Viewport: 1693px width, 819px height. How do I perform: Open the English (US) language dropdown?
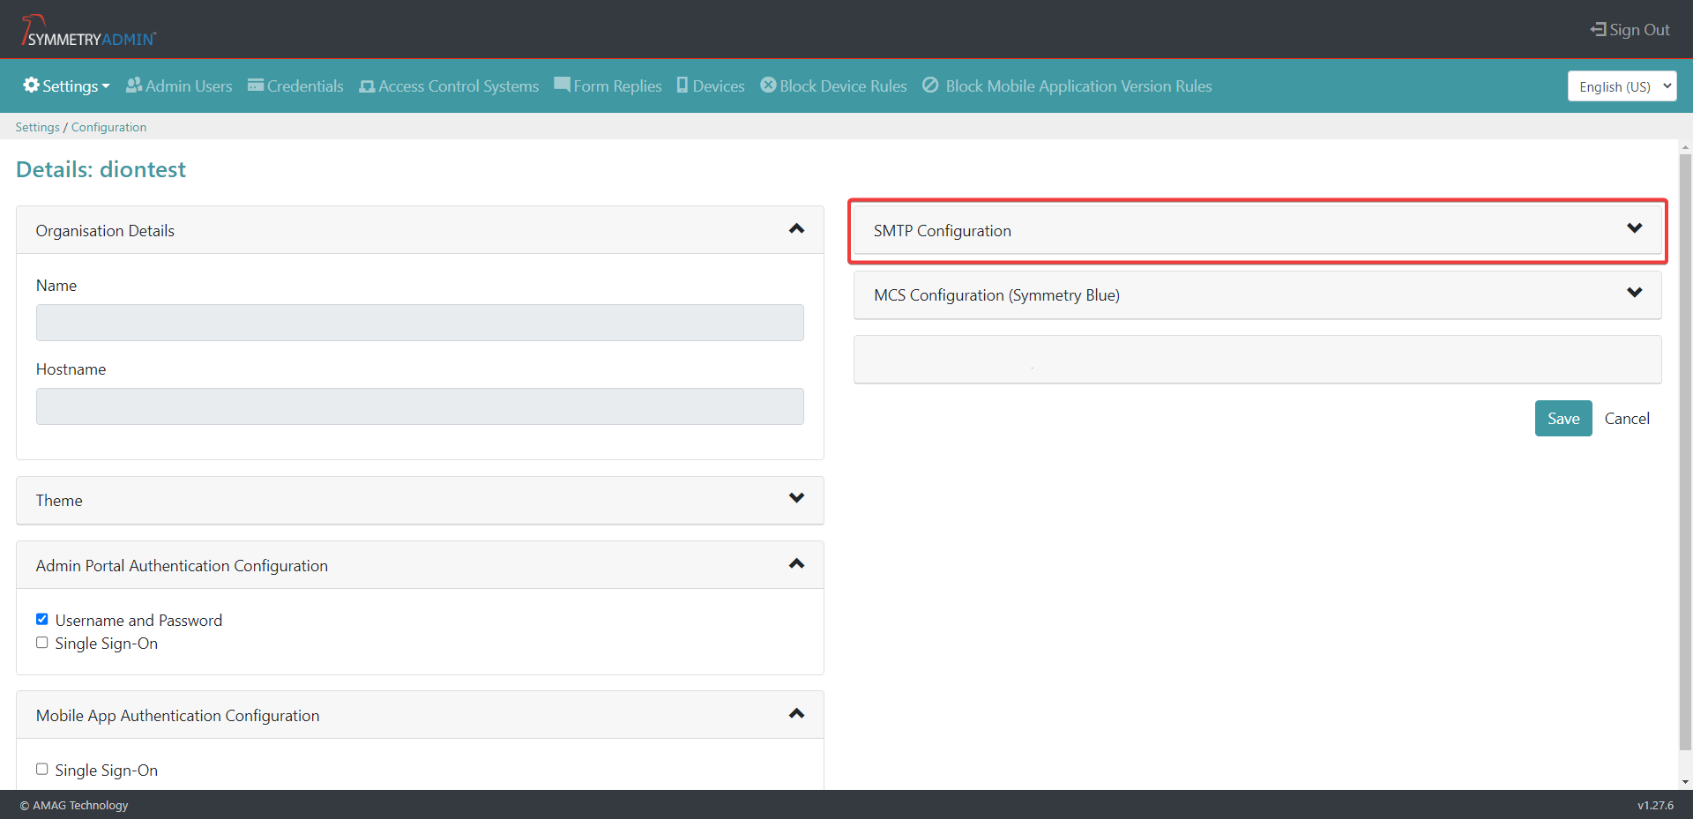tap(1622, 86)
